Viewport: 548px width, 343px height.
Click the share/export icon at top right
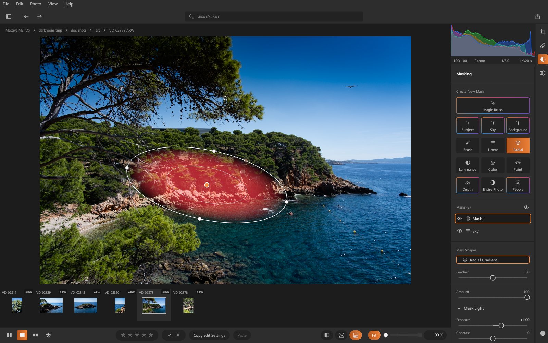click(x=538, y=16)
